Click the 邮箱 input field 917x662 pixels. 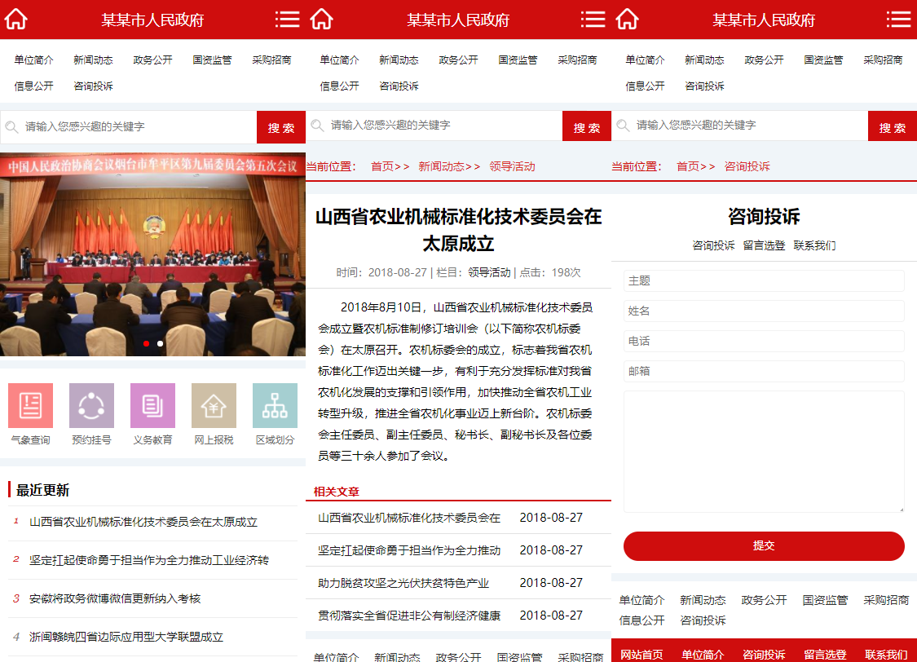764,371
